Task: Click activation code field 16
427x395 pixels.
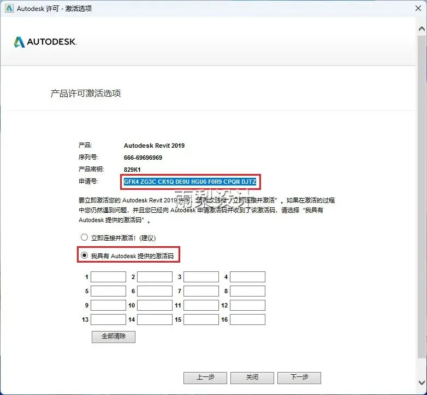Action: coord(247,320)
